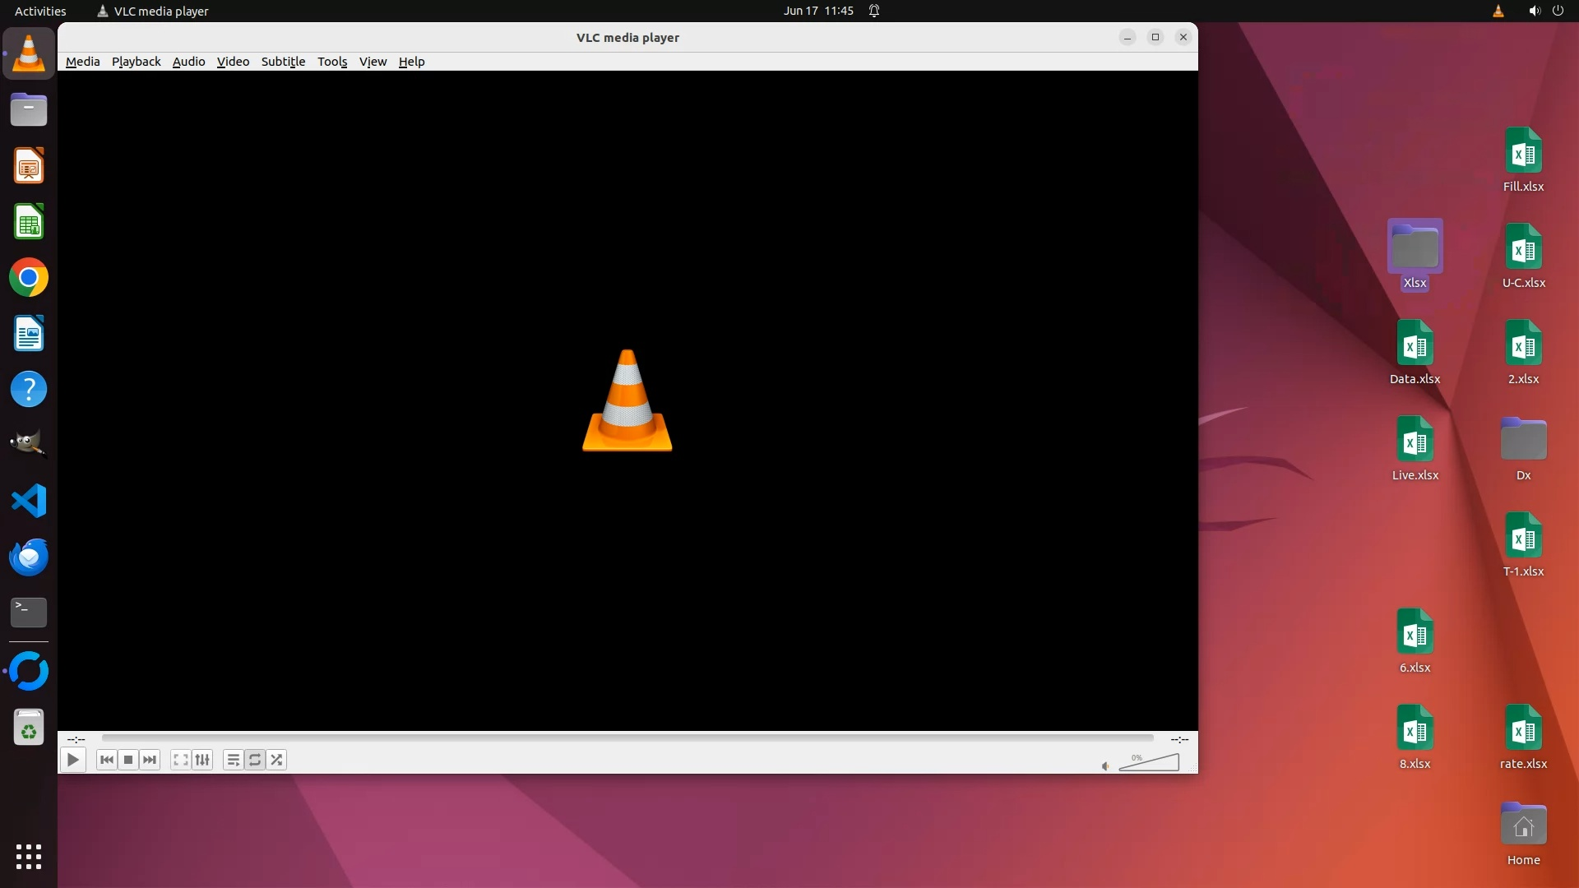
Task: Click the Previous media button
Action: [x=106, y=760]
